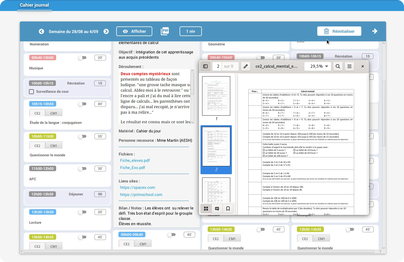
Task: Select CM1 tab in 10h55-11h30 slot
Action: point(54,146)
